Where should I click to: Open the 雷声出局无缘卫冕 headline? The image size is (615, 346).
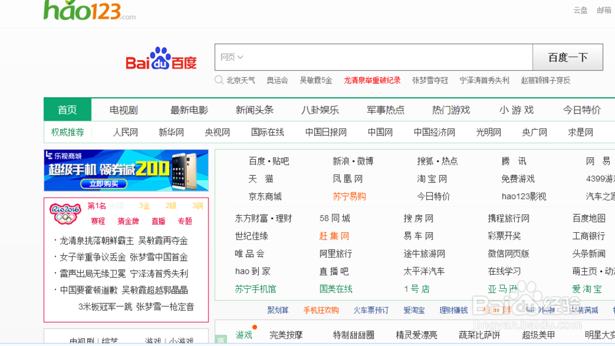(x=93, y=273)
